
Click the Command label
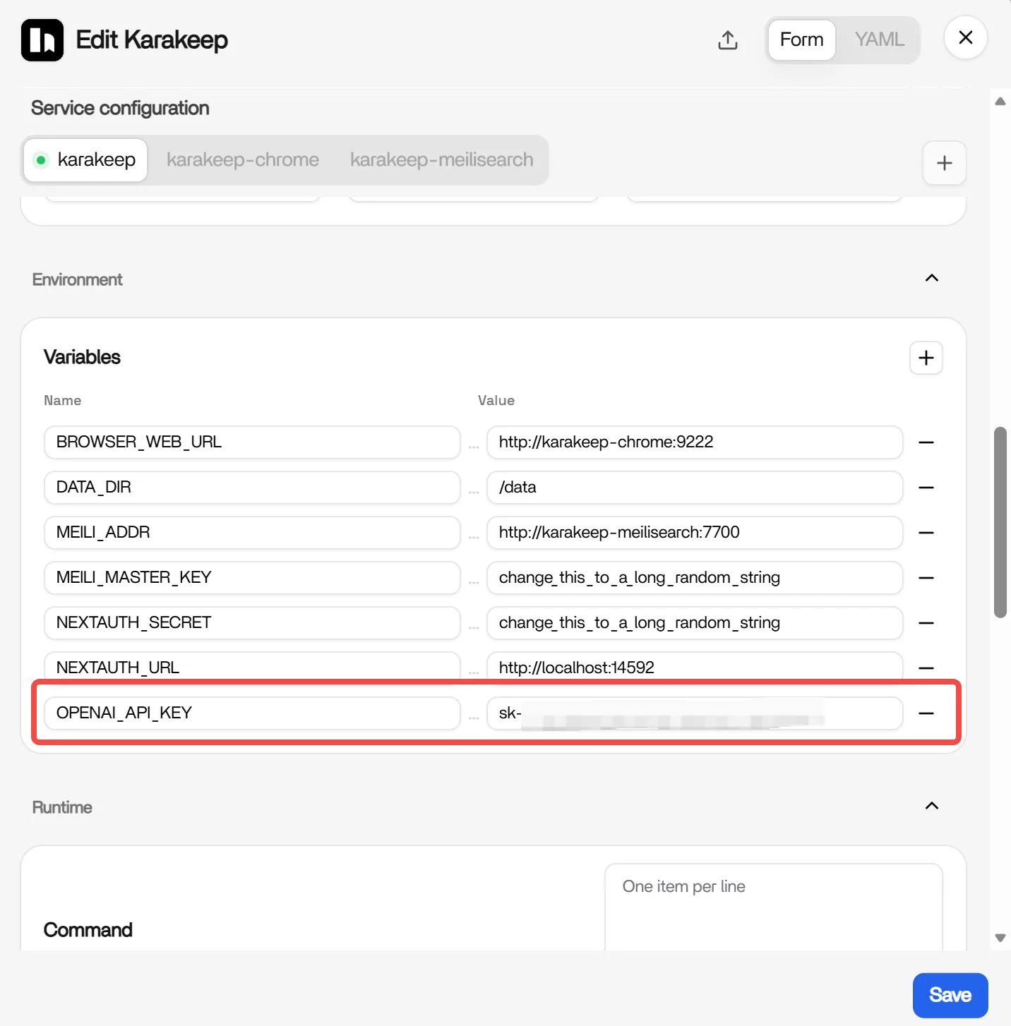pyautogui.click(x=88, y=930)
